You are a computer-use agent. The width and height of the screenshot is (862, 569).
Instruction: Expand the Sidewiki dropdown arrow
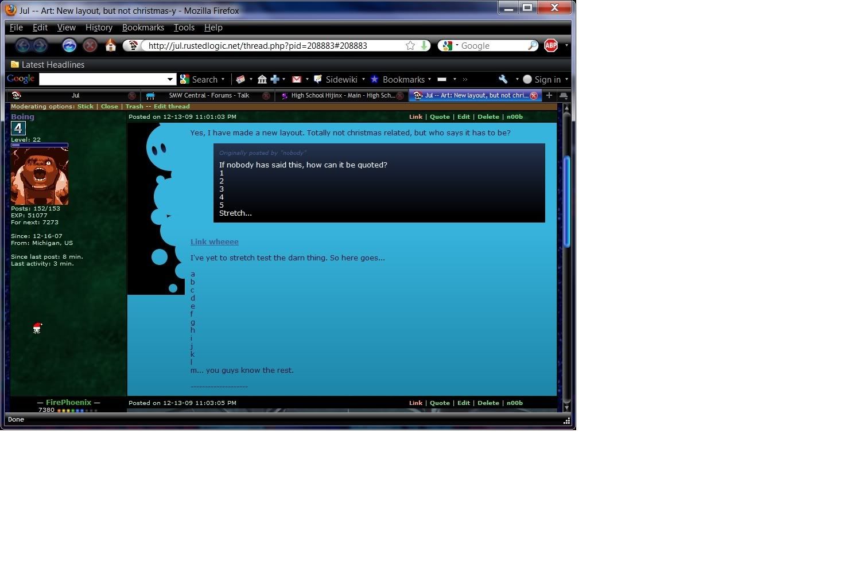coord(363,79)
